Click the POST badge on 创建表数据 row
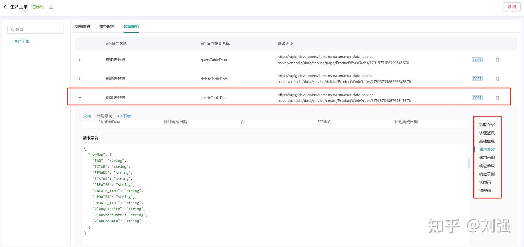This screenshot has width=524, height=247. 477,97
